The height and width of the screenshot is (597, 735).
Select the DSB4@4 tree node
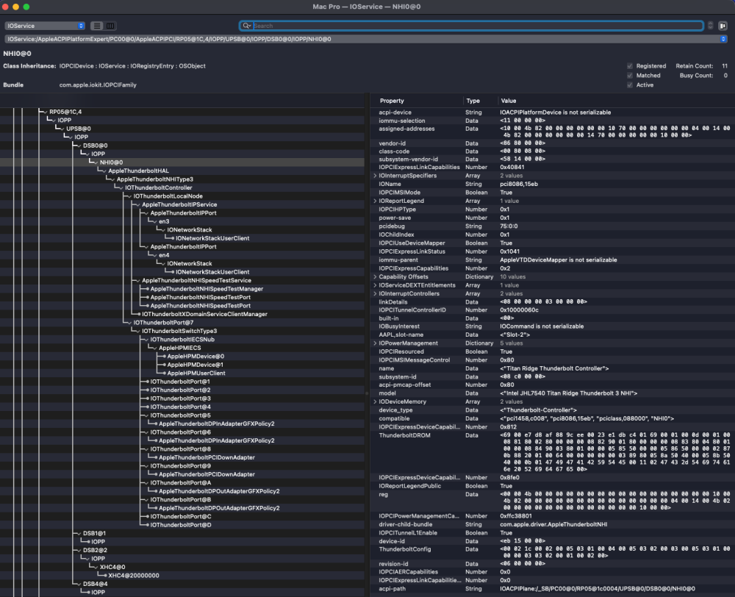point(95,585)
